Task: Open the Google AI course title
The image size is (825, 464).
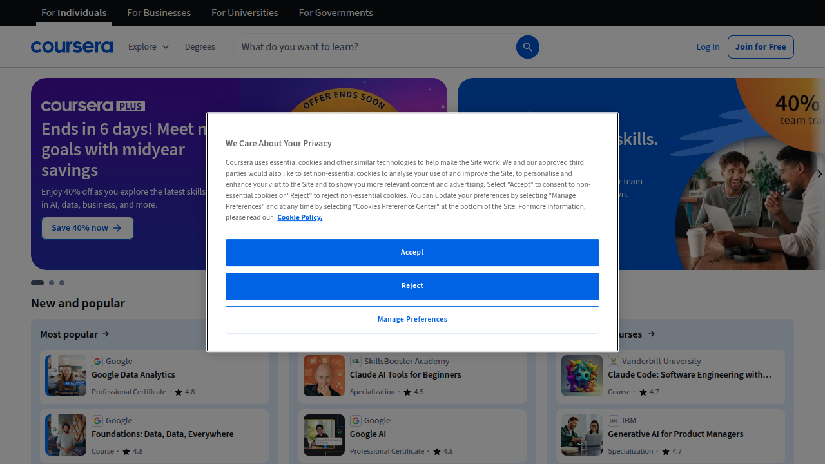Action: tap(368, 434)
